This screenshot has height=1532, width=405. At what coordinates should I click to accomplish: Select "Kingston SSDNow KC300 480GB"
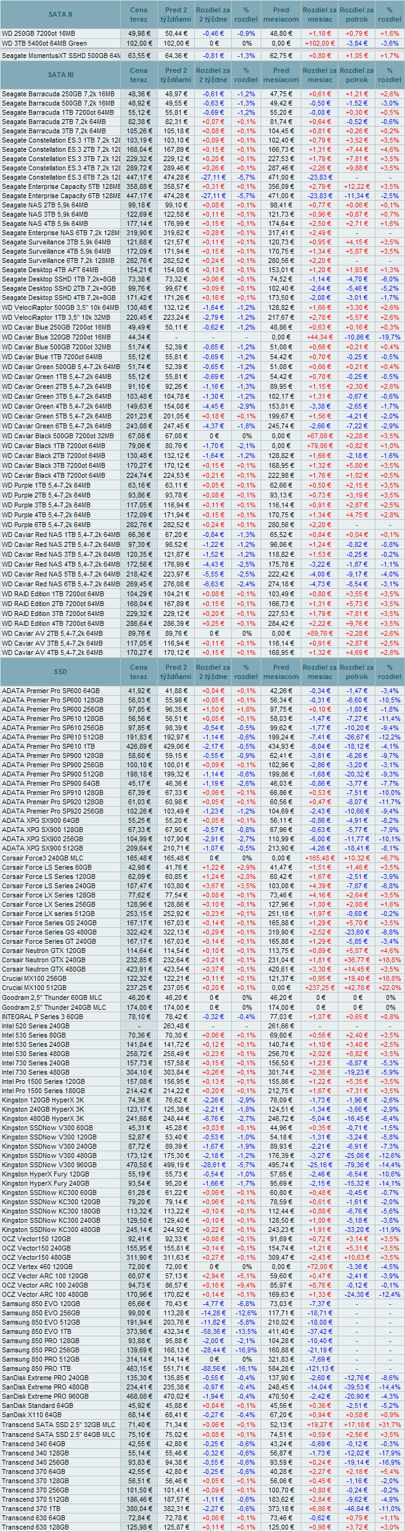point(51,1230)
